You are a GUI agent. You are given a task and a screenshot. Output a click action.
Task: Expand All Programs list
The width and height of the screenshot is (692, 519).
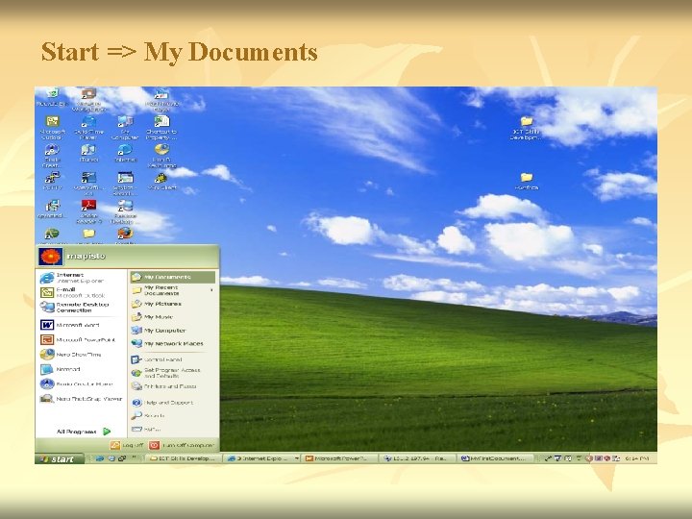click(83, 432)
